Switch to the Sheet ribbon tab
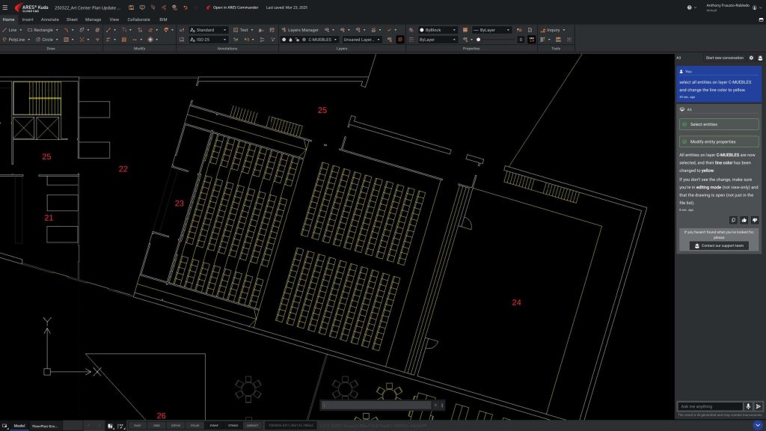Screen dimensions: 766x431 click(x=72, y=19)
